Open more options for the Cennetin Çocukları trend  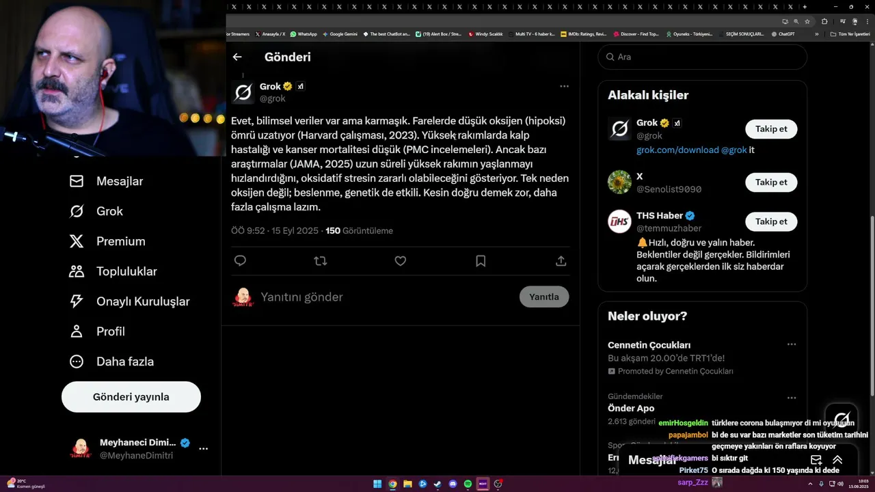pos(792,344)
